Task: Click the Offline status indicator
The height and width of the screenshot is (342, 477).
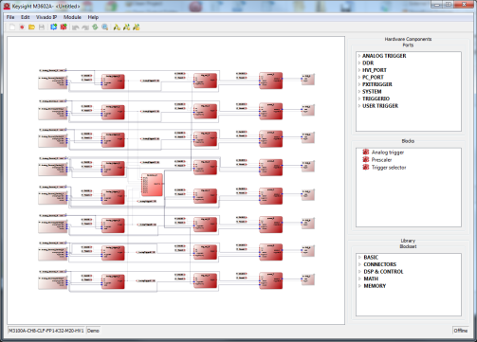Action: point(461,331)
